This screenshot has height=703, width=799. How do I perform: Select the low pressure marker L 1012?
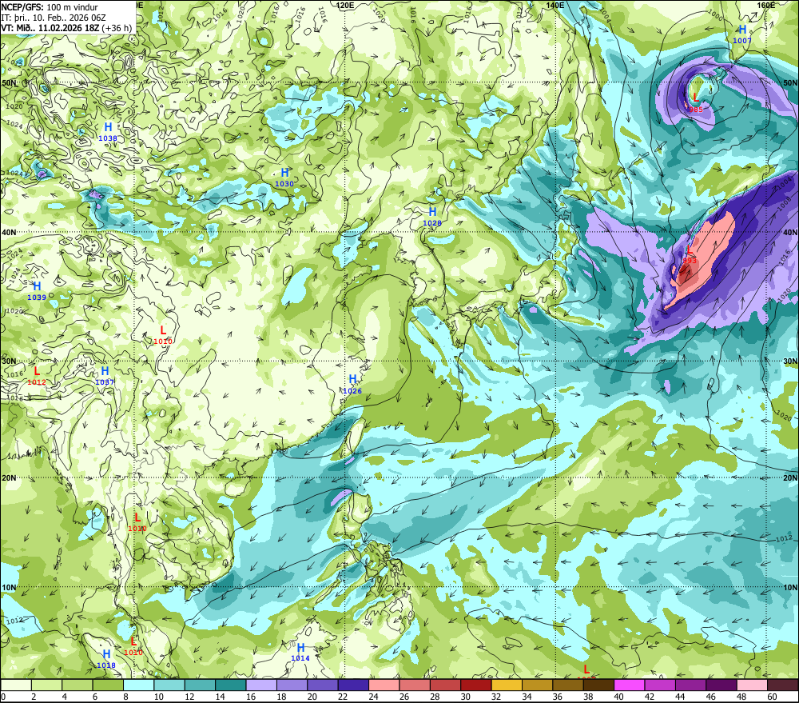37,375
